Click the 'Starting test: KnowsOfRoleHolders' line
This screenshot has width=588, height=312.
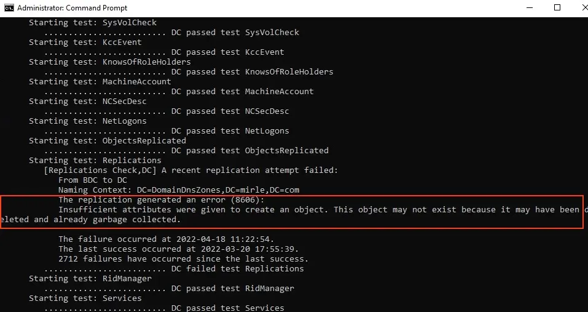pos(109,62)
